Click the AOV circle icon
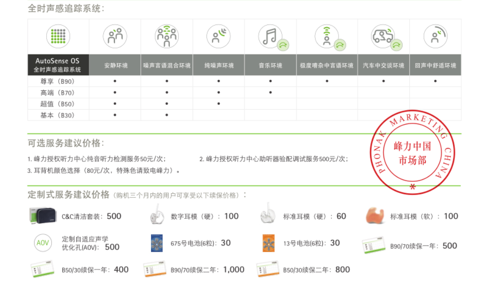Viewport: 502px width, 286px height. pyautogui.click(x=43, y=243)
